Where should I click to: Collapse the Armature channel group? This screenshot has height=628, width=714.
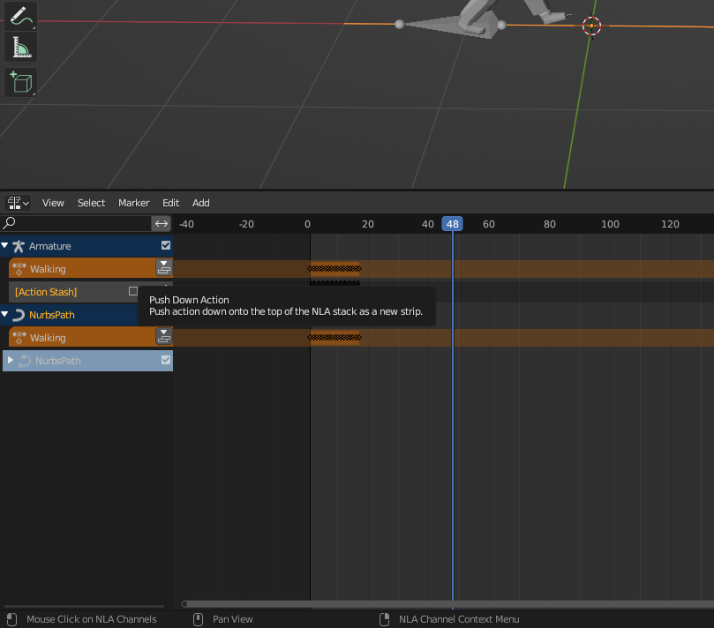[x=5, y=246]
